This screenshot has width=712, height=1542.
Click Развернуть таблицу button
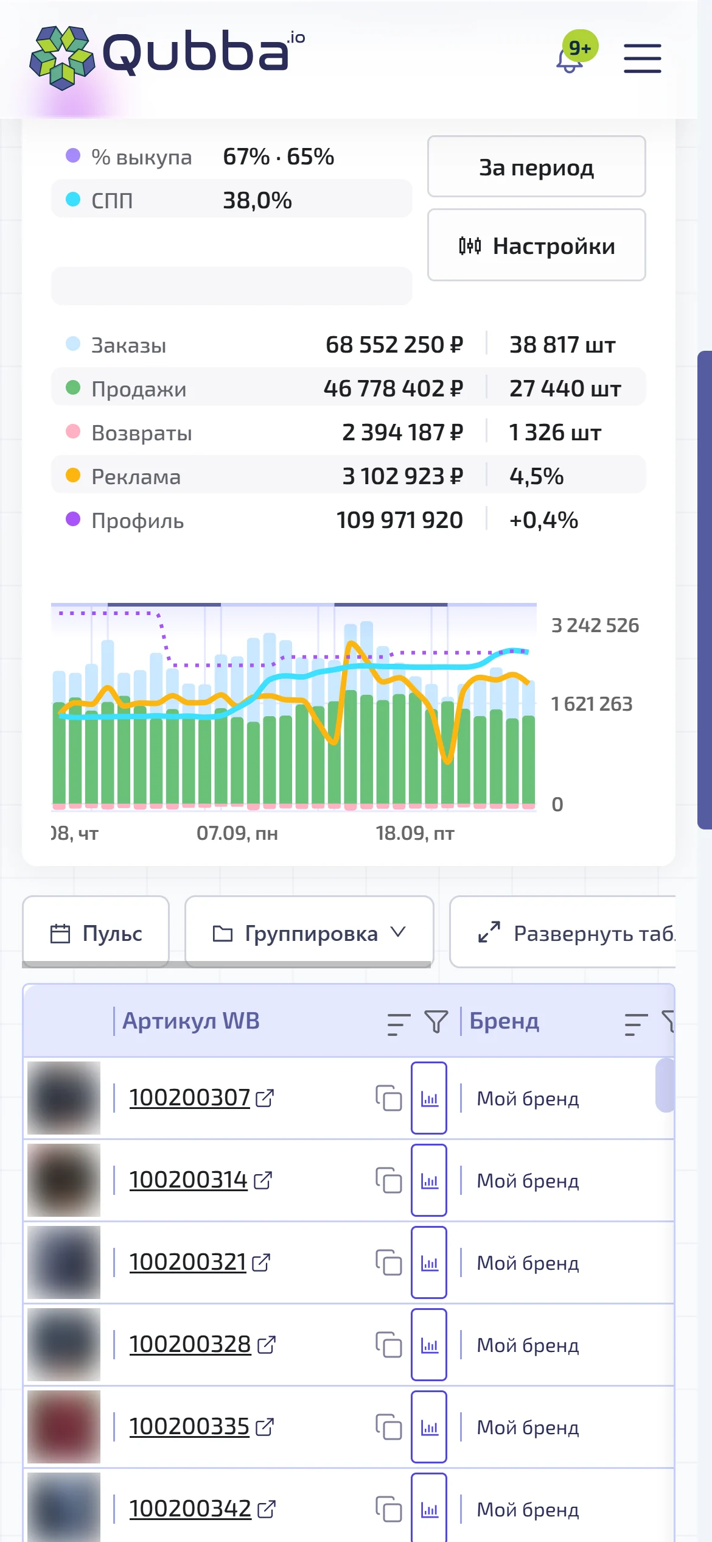point(563,932)
